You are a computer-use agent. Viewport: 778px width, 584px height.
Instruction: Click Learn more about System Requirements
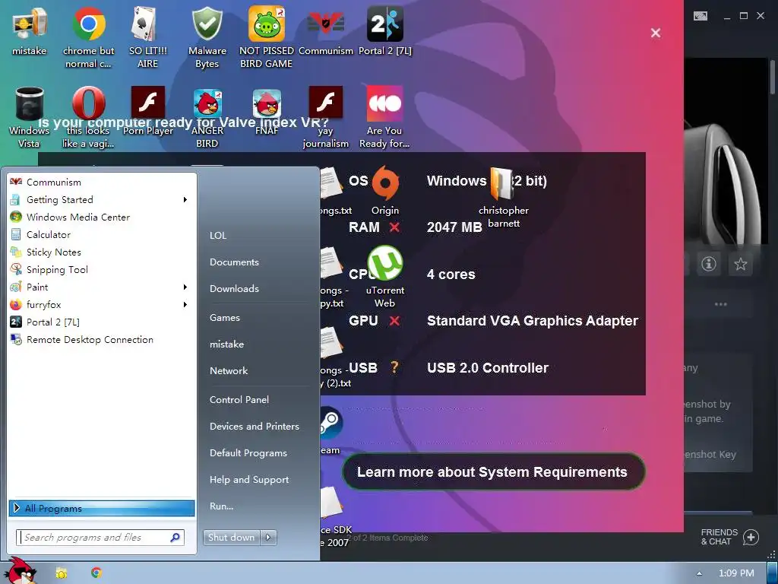493,471
